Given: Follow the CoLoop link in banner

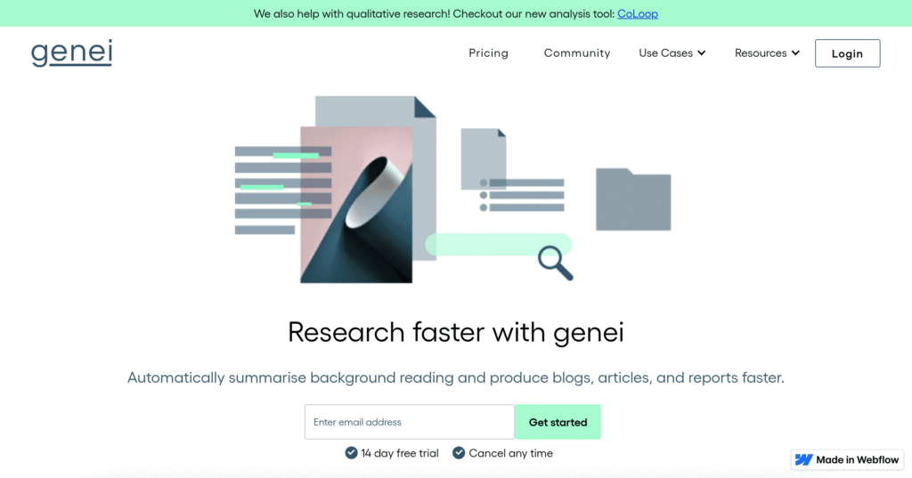Looking at the screenshot, I should click(638, 13).
